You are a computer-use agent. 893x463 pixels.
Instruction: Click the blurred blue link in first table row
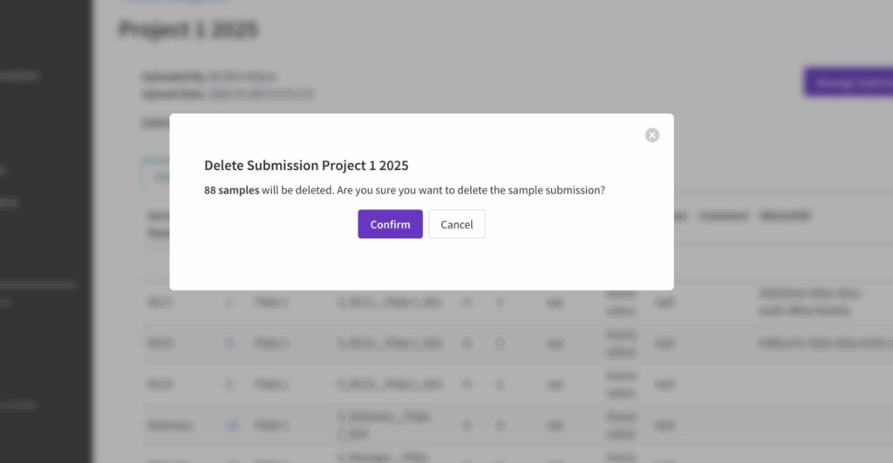[x=229, y=302]
